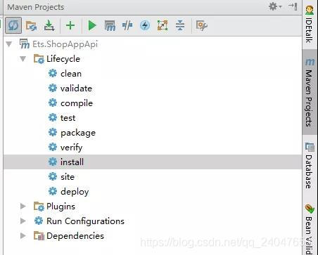Click gear icon next to compile
The height and width of the screenshot is (255, 318).
(53, 103)
